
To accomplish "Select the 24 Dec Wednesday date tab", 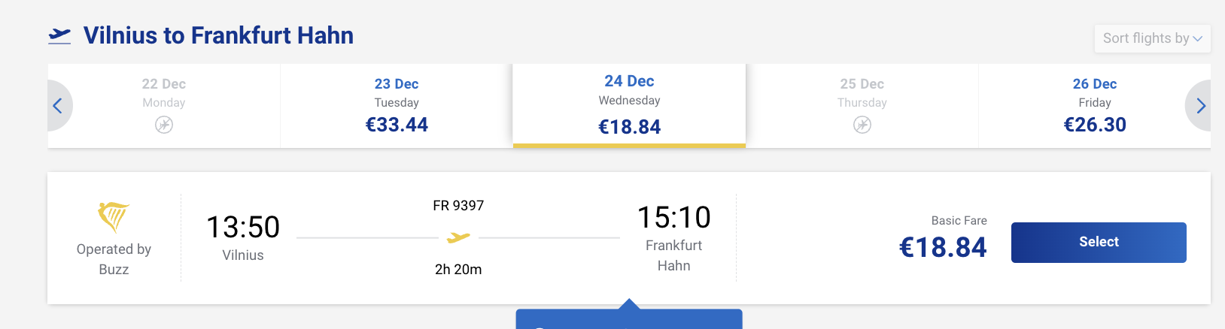I will (x=629, y=105).
